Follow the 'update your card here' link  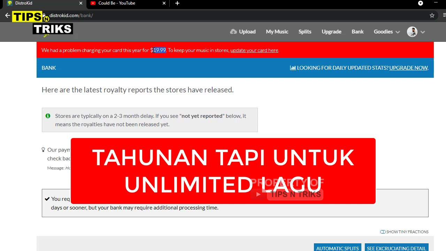click(254, 50)
